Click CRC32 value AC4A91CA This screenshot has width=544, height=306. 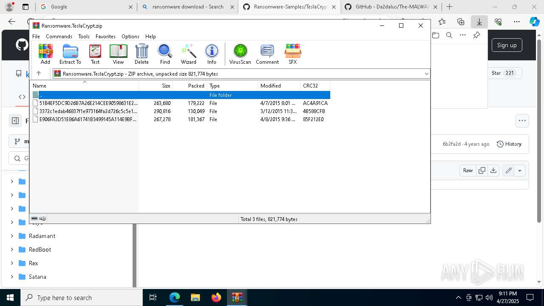(315, 103)
